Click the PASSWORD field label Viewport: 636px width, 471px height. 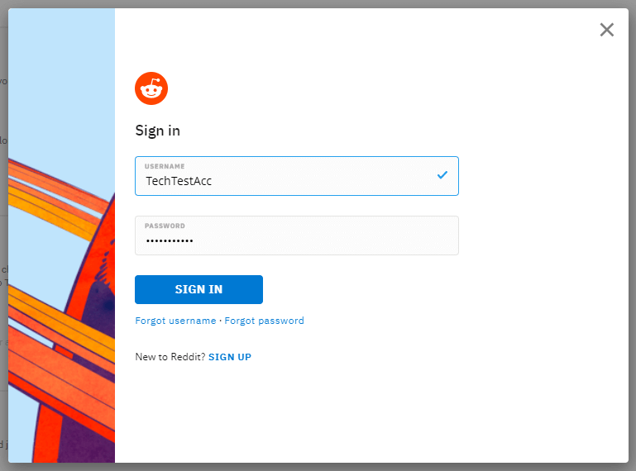pyautogui.click(x=165, y=226)
